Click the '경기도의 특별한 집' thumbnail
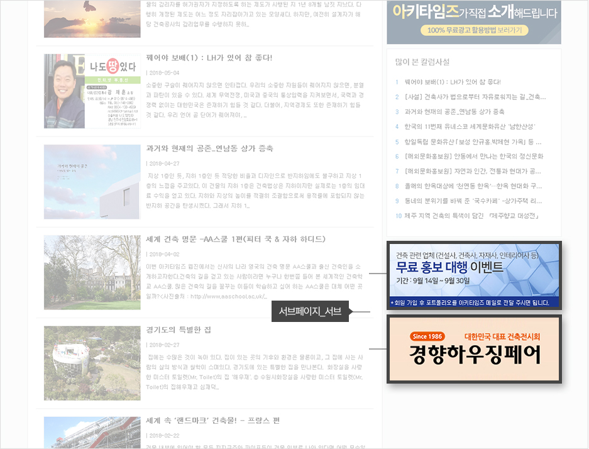The image size is (589, 449). 92,363
